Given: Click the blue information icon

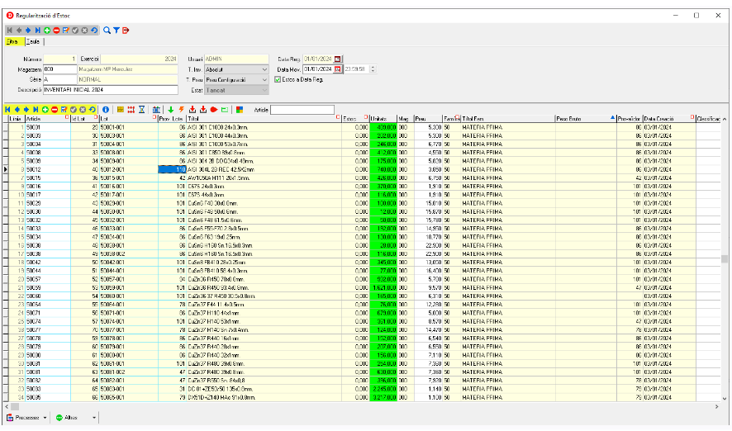Looking at the screenshot, I should (106, 110).
